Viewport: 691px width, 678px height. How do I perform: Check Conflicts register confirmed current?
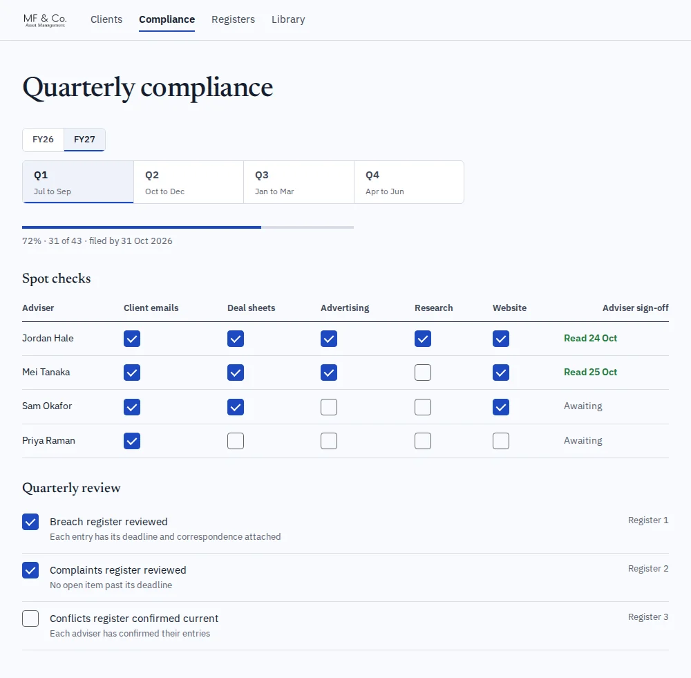click(x=30, y=619)
